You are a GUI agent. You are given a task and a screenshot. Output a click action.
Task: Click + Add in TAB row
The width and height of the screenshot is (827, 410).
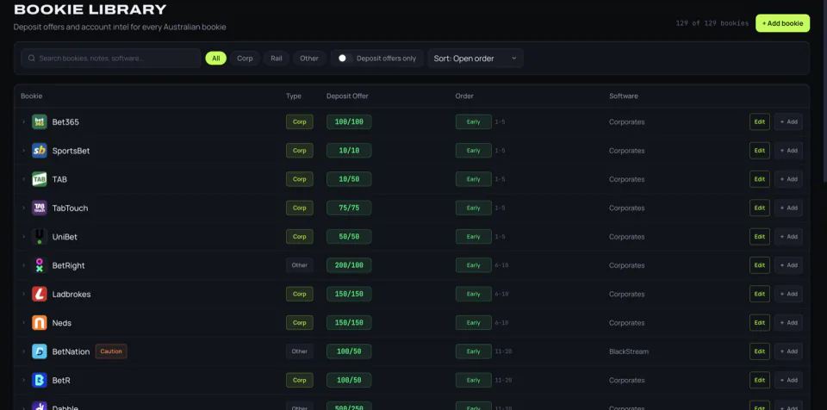coord(788,179)
